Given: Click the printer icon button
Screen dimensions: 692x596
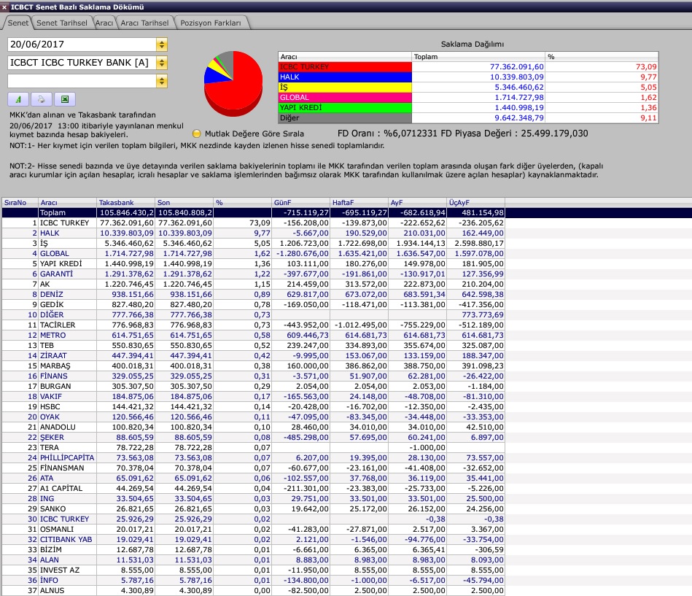Looking at the screenshot, I should [x=41, y=99].
